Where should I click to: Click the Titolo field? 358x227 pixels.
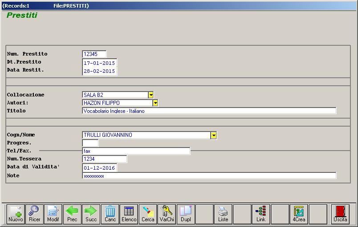click(209, 111)
